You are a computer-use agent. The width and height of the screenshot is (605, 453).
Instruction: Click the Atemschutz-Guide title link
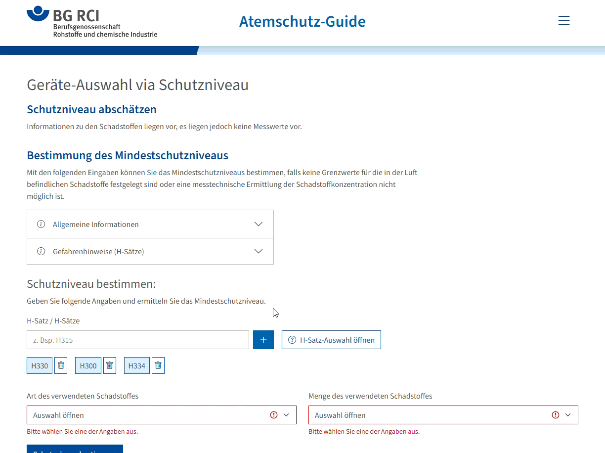pyautogui.click(x=302, y=22)
